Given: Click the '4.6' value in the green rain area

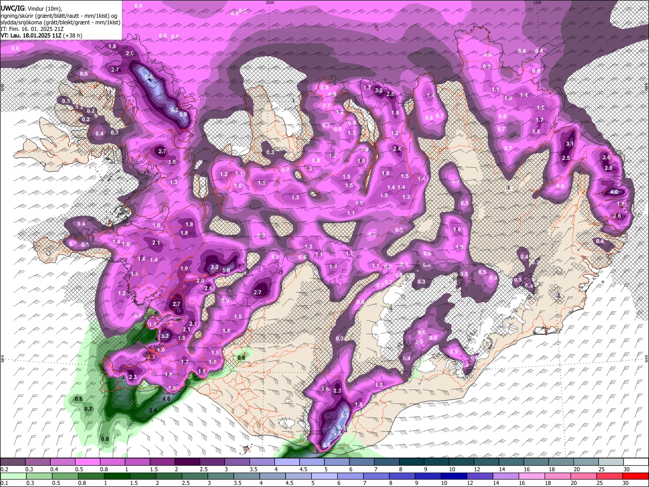Looking at the screenshot, I should point(166,399).
